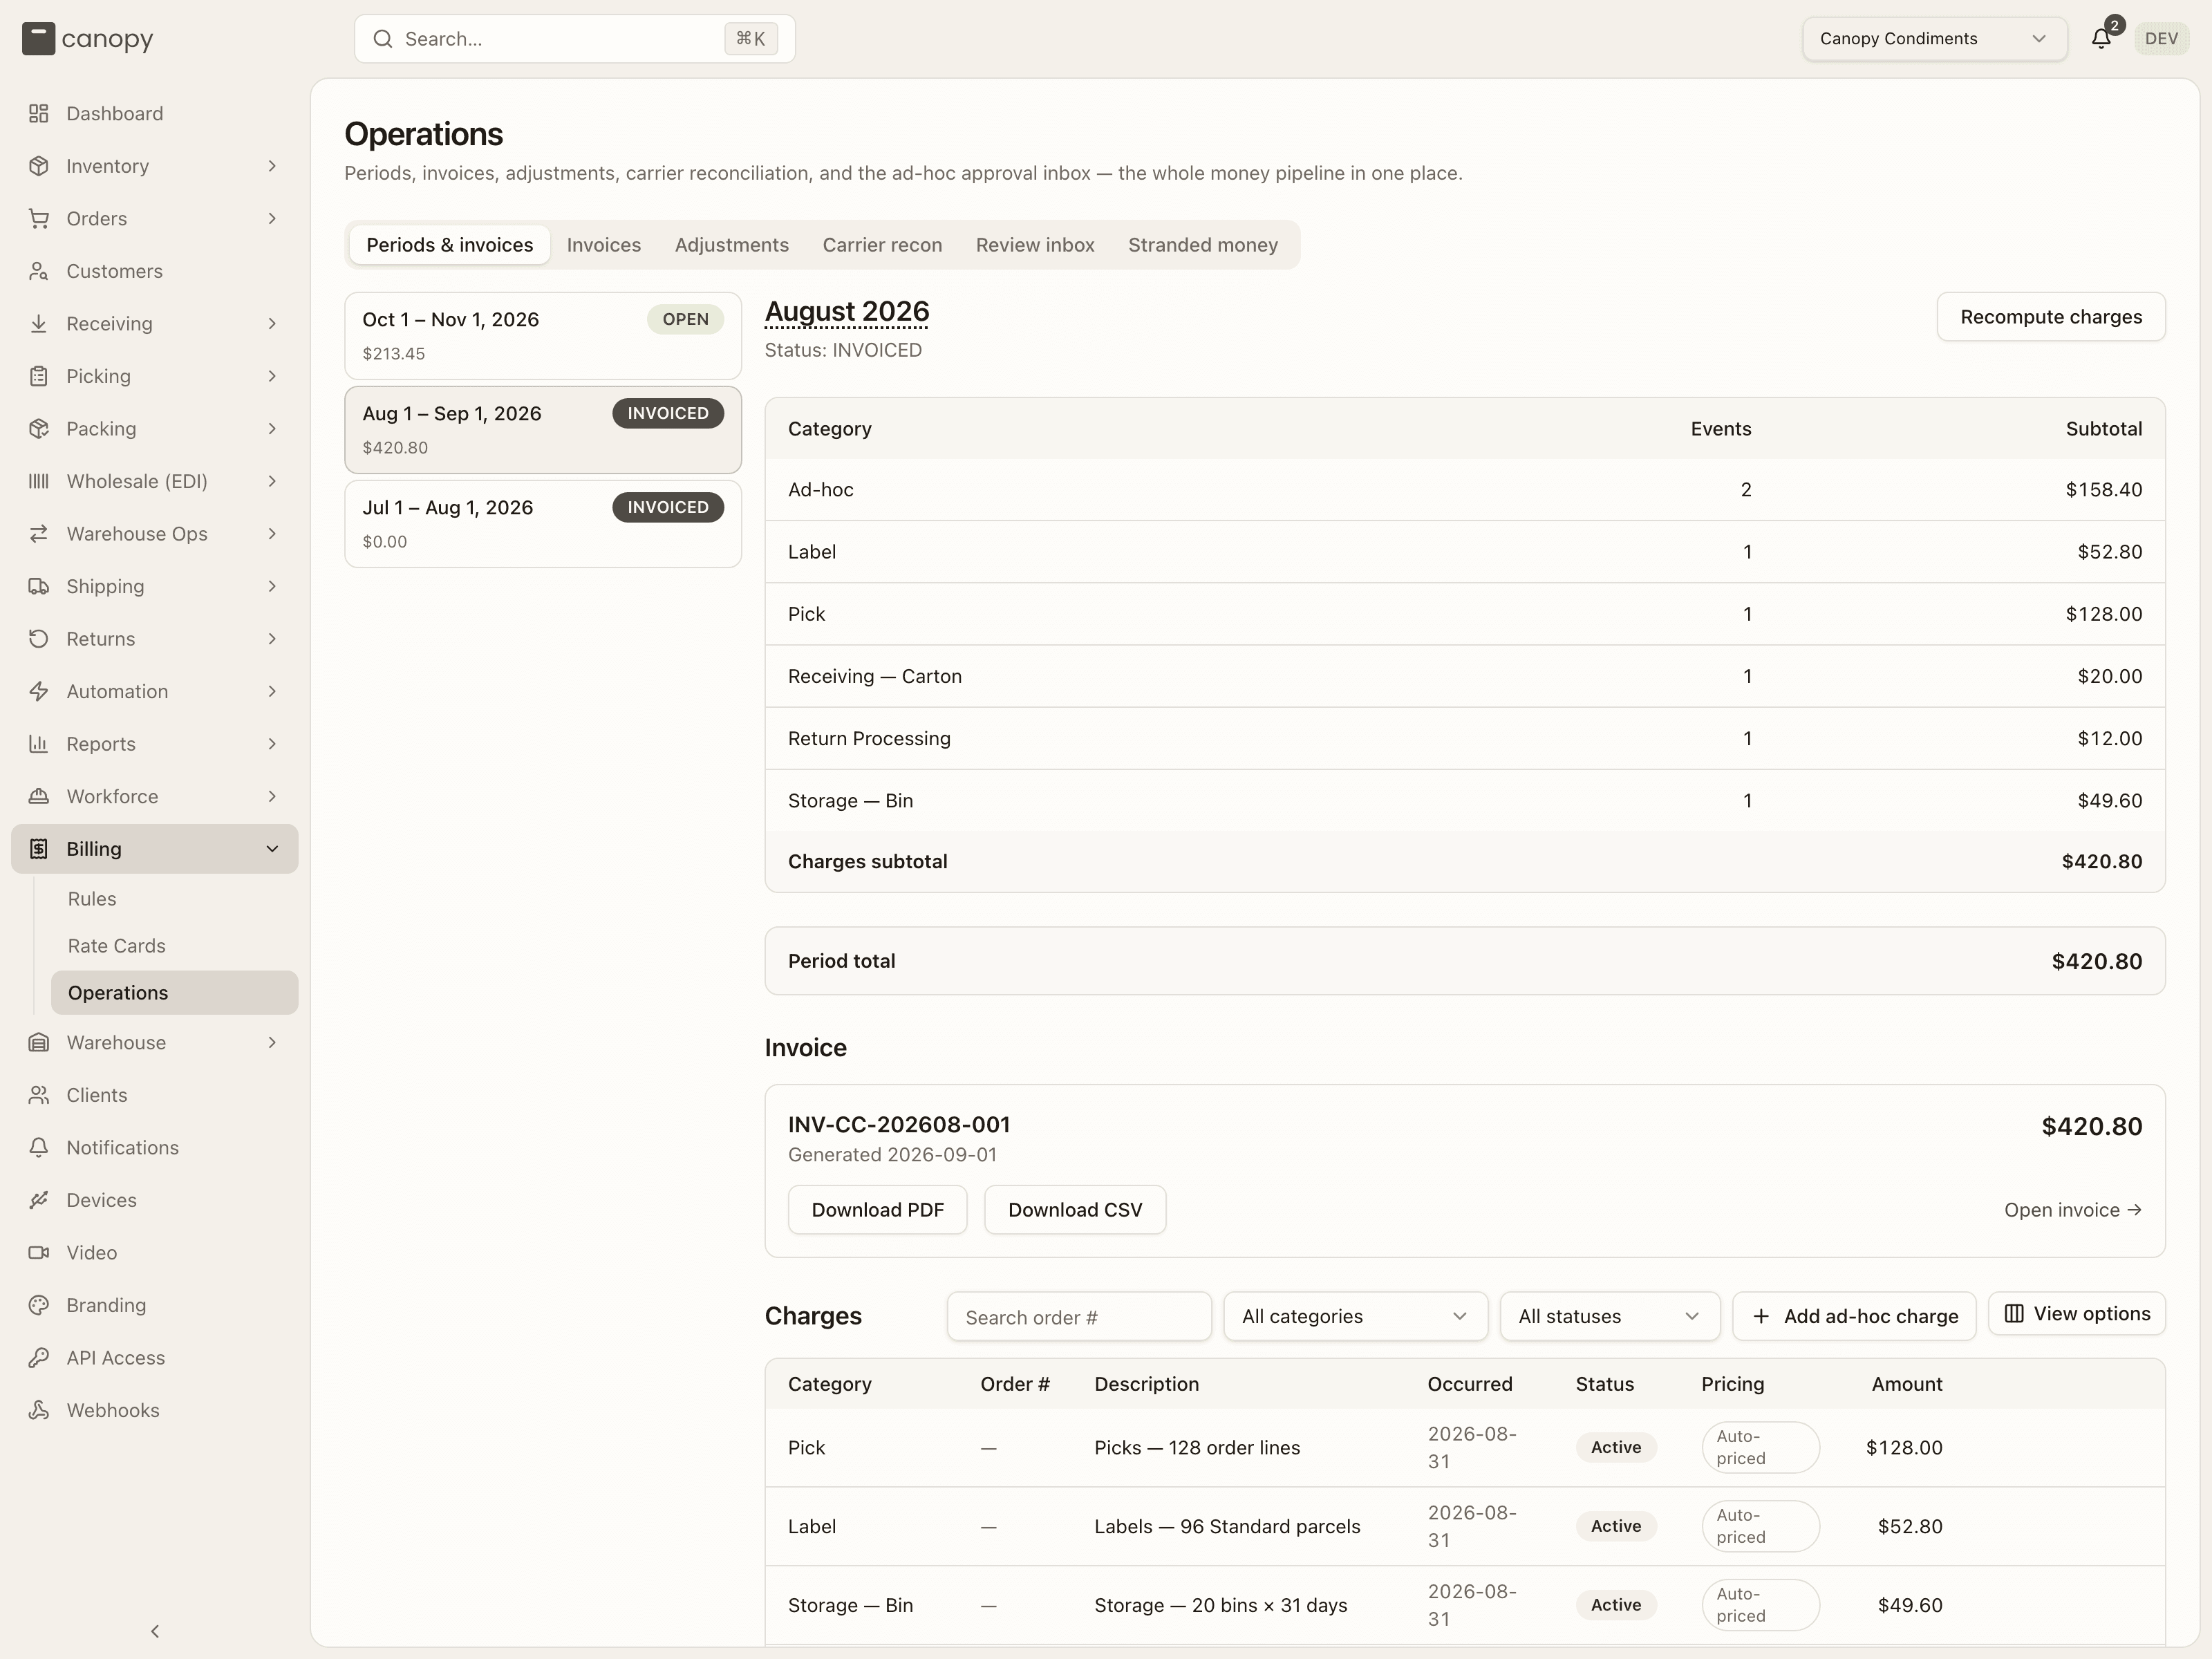Open the Dashboard icon in sidebar
Screen dimensions: 2212x1659
38,113
